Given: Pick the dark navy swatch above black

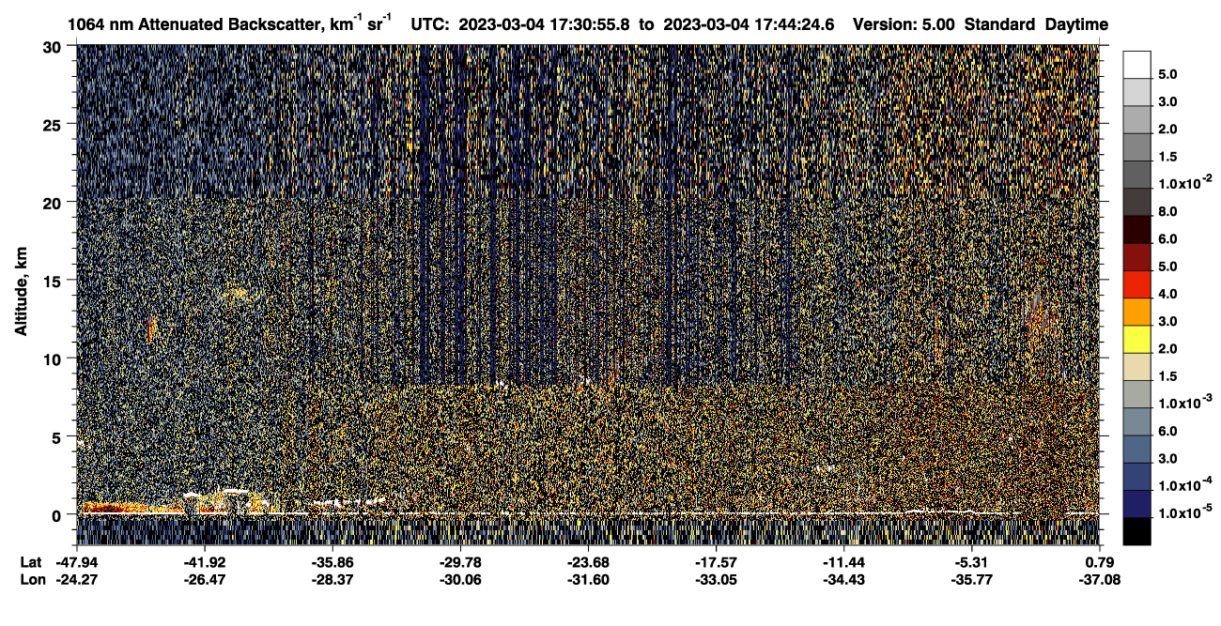Looking at the screenshot, I should click(1136, 504).
